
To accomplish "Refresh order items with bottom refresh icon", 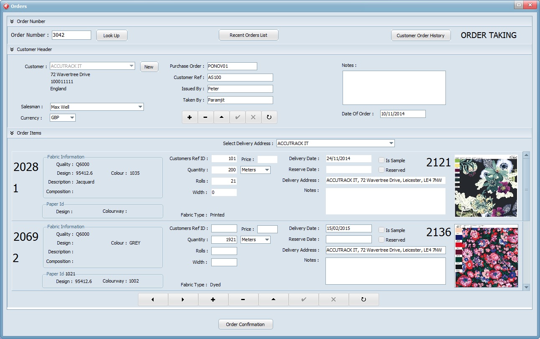I will coord(363,300).
